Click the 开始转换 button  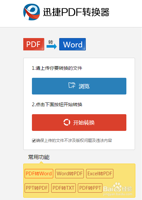point(79,123)
